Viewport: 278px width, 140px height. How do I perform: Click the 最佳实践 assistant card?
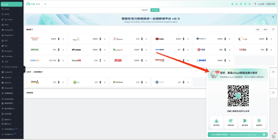click(245, 122)
